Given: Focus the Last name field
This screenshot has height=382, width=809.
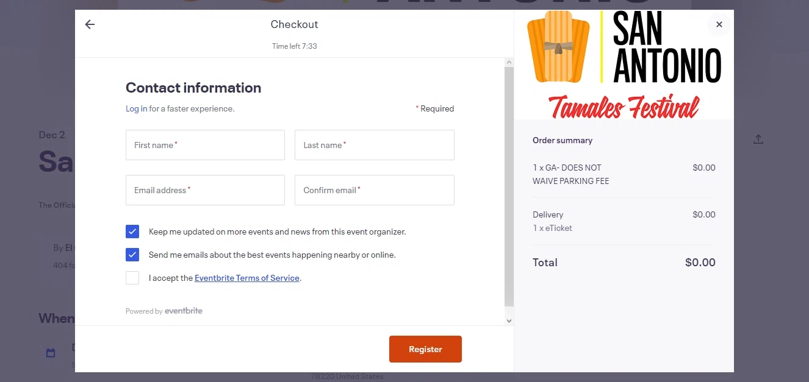Looking at the screenshot, I should (x=374, y=145).
